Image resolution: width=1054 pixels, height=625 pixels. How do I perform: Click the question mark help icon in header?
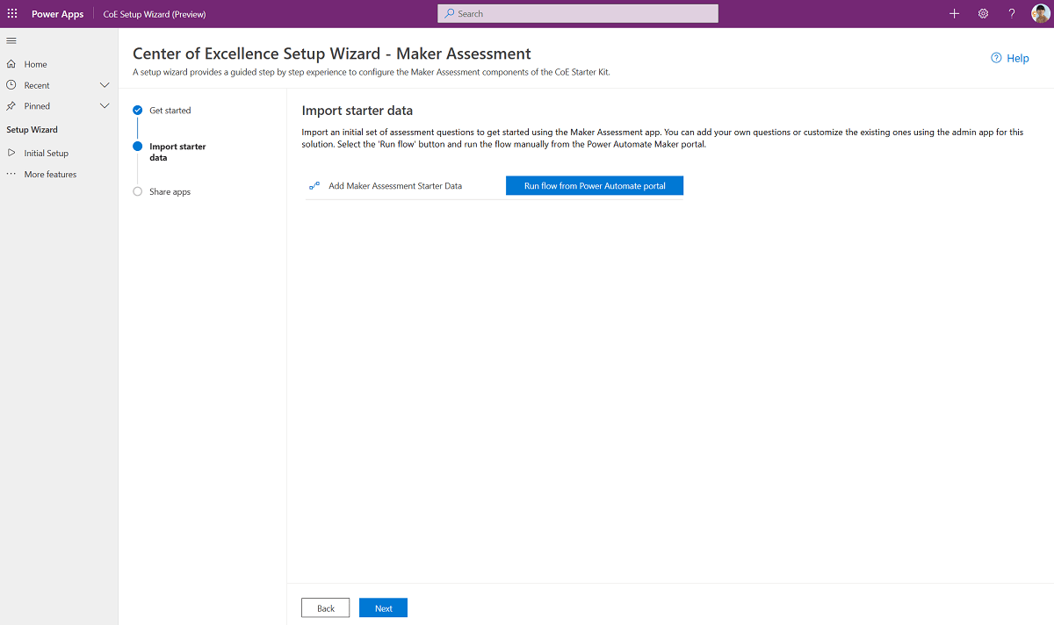[x=1011, y=13]
